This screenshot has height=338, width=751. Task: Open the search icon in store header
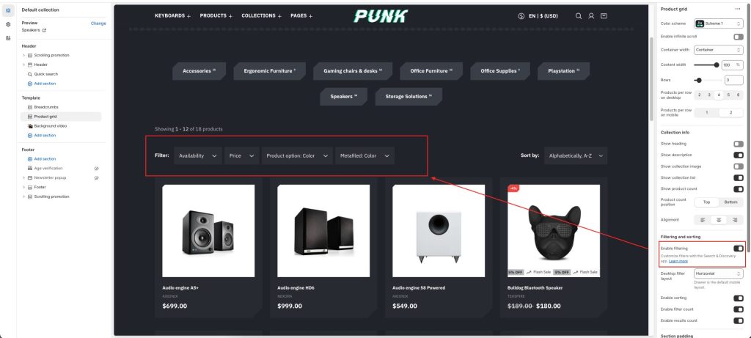(x=579, y=16)
